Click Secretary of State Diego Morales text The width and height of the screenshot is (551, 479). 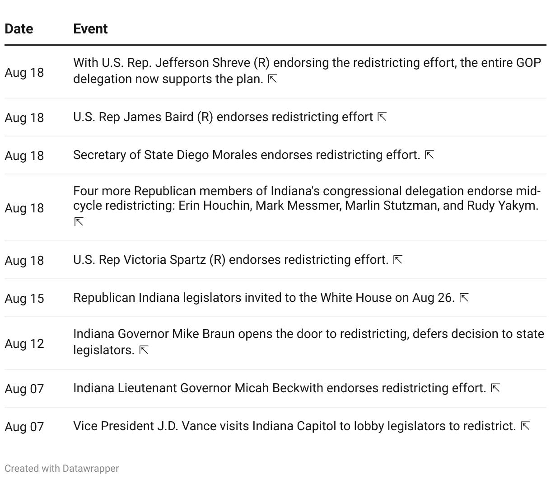[x=246, y=155]
